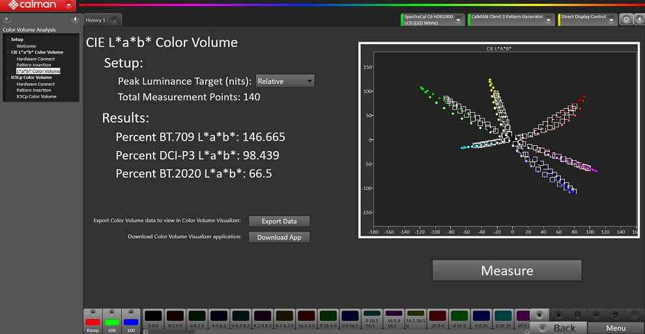Collapse the workflow sidebar with arrow
The width and height of the screenshot is (645, 334).
(75, 20)
